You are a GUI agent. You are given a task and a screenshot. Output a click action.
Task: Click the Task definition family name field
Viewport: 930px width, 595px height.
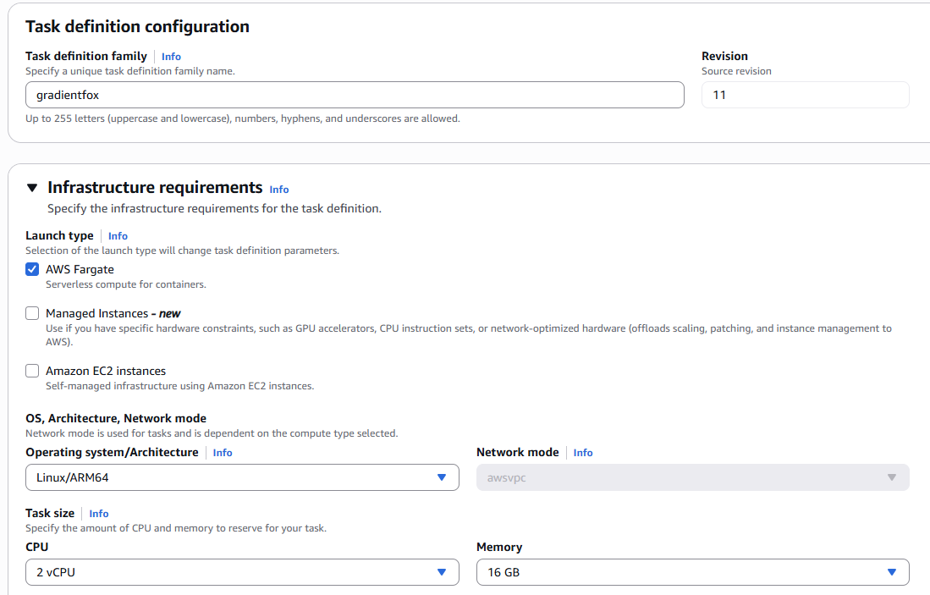(355, 95)
